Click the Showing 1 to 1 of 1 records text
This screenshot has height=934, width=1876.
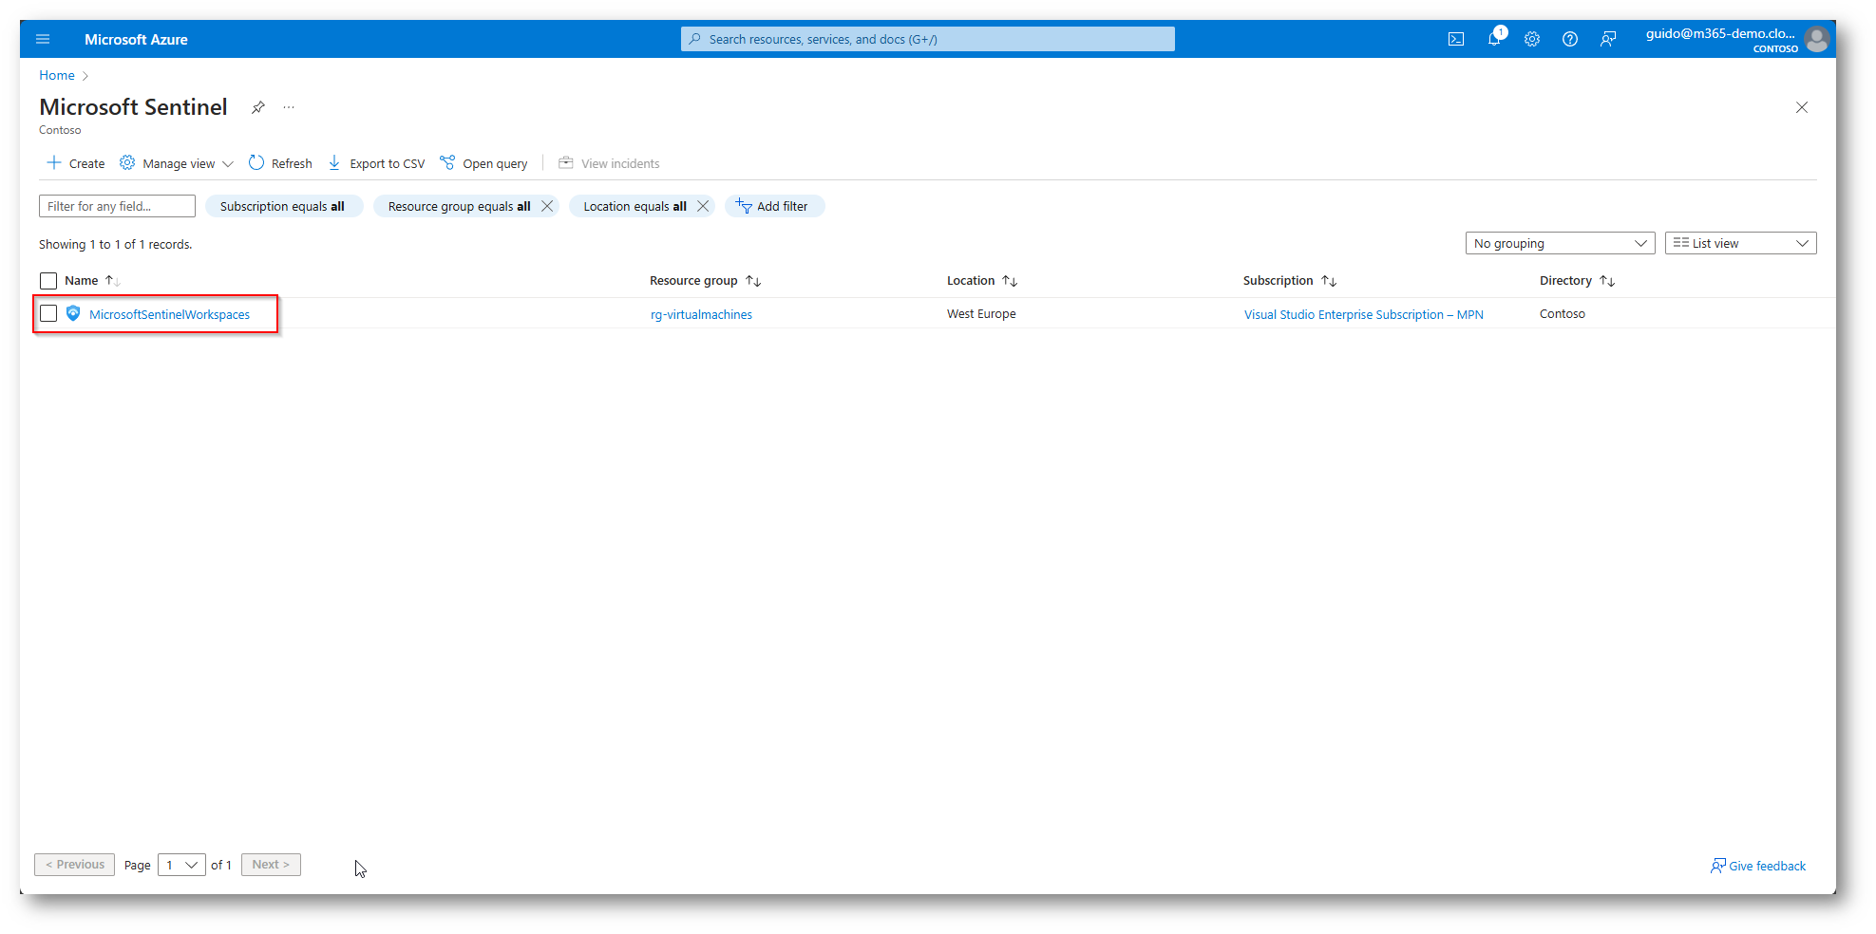click(x=115, y=245)
